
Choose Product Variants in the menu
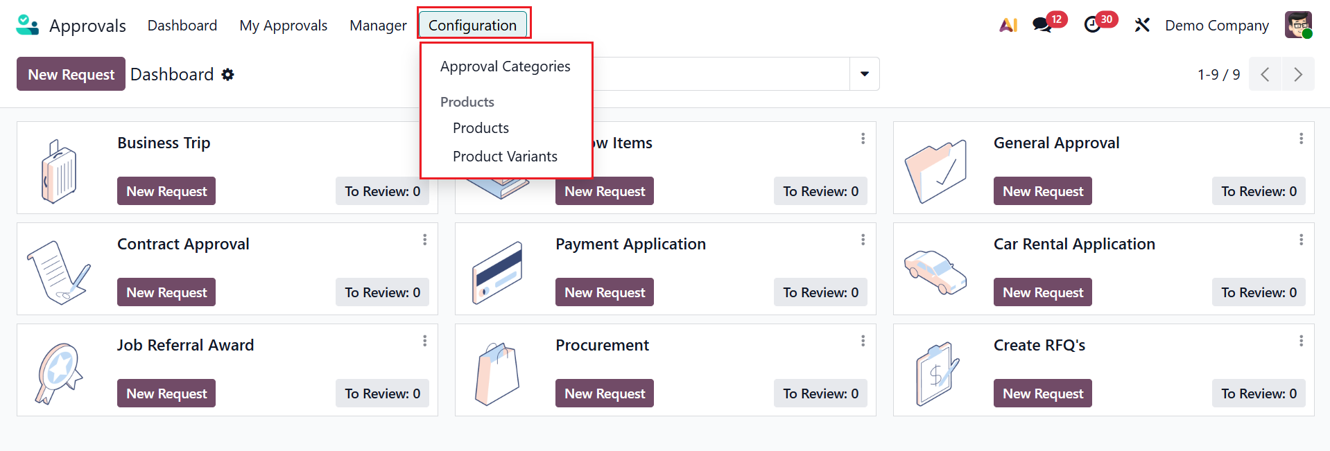(x=505, y=157)
